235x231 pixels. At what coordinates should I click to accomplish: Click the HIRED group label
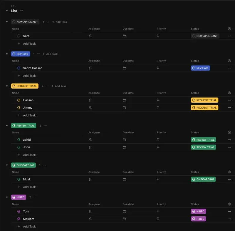19,197
